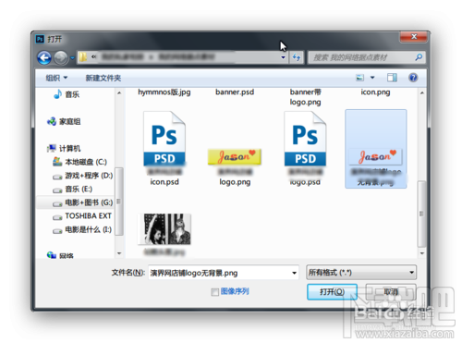Click the file list scrollbar thumb
Screen dimensions: 462x343
pos(421,214)
